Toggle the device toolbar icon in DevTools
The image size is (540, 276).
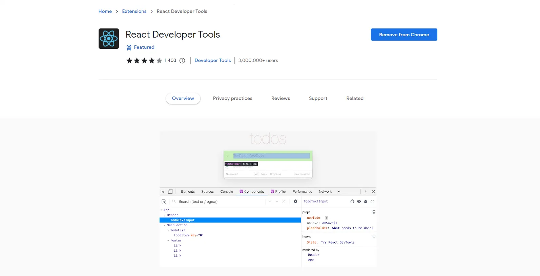170,192
